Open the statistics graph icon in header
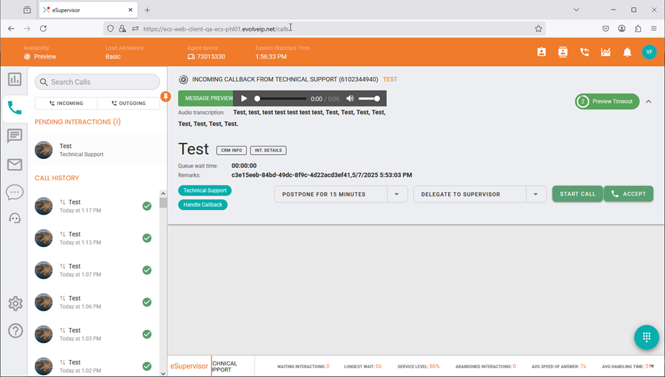This screenshot has width=665, height=377. coord(606,52)
